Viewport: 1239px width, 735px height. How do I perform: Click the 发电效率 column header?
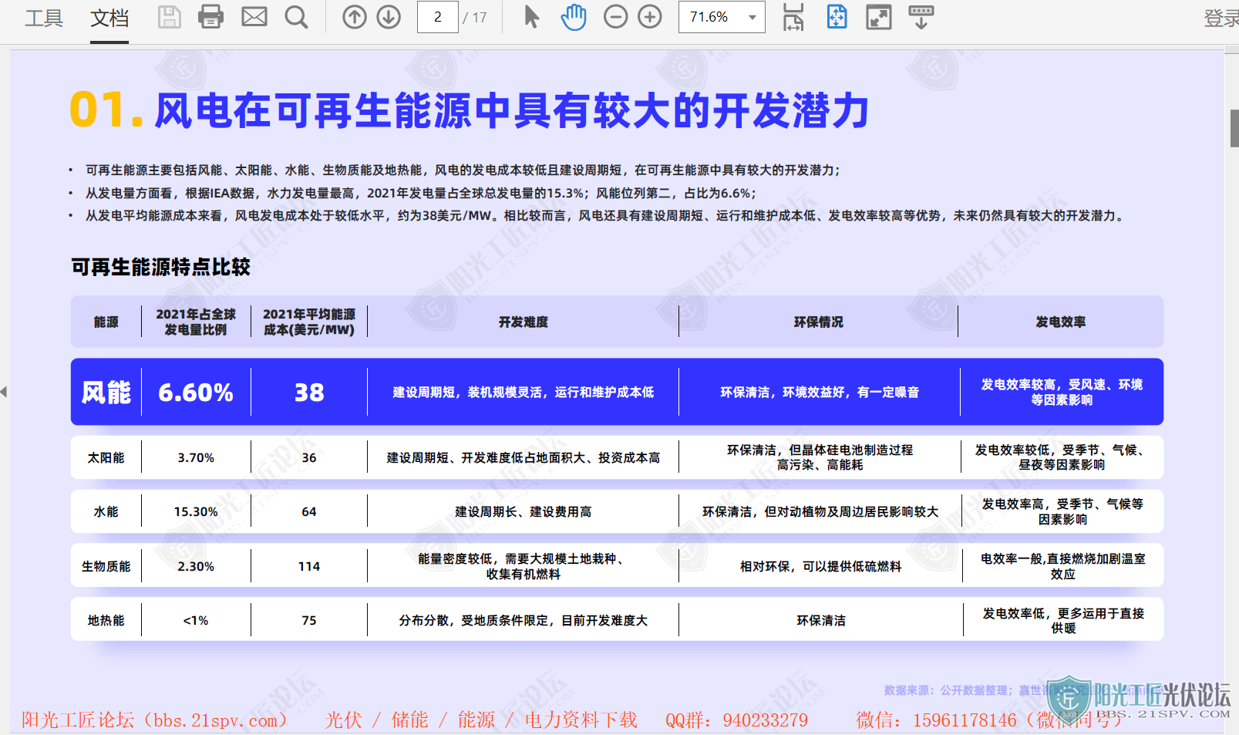1061,322
